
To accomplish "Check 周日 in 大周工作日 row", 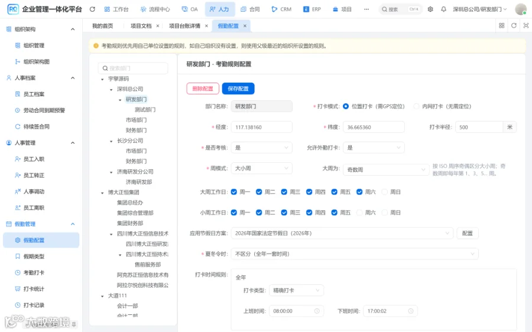I will [x=384, y=192].
